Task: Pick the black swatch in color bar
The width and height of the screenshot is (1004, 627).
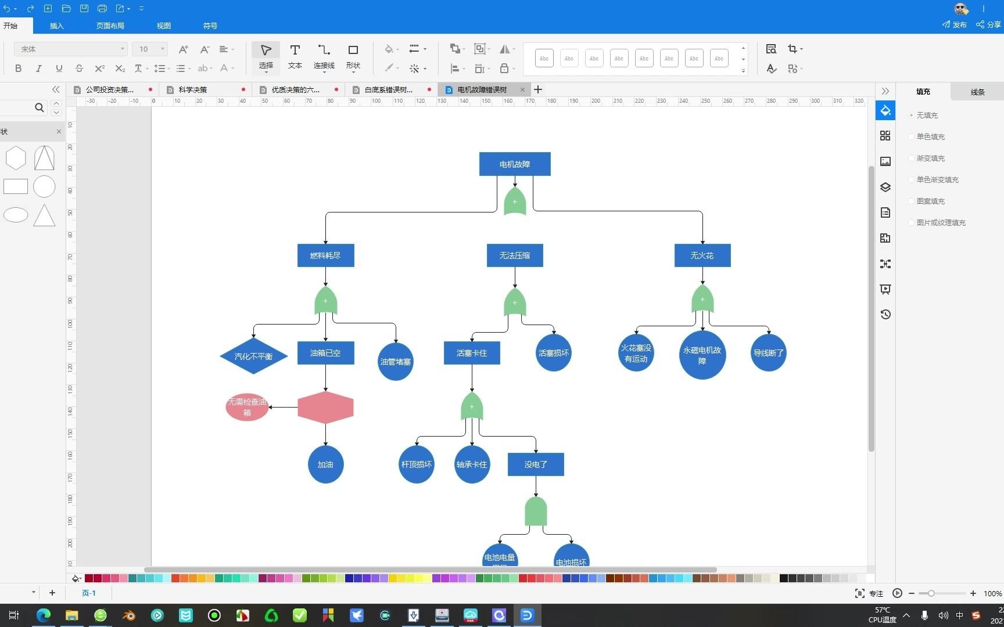Action: click(x=783, y=578)
